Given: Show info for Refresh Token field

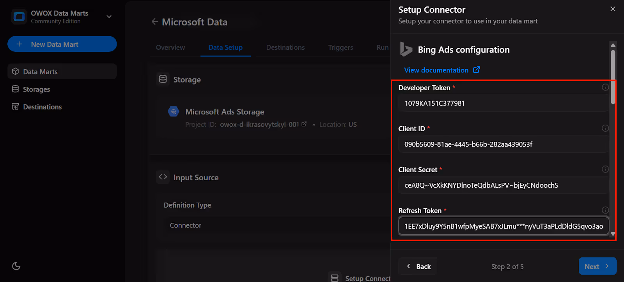Looking at the screenshot, I should tap(605, 210).
